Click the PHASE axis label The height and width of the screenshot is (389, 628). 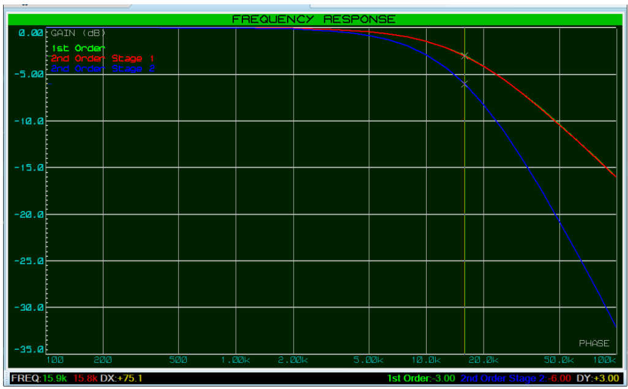594,343
